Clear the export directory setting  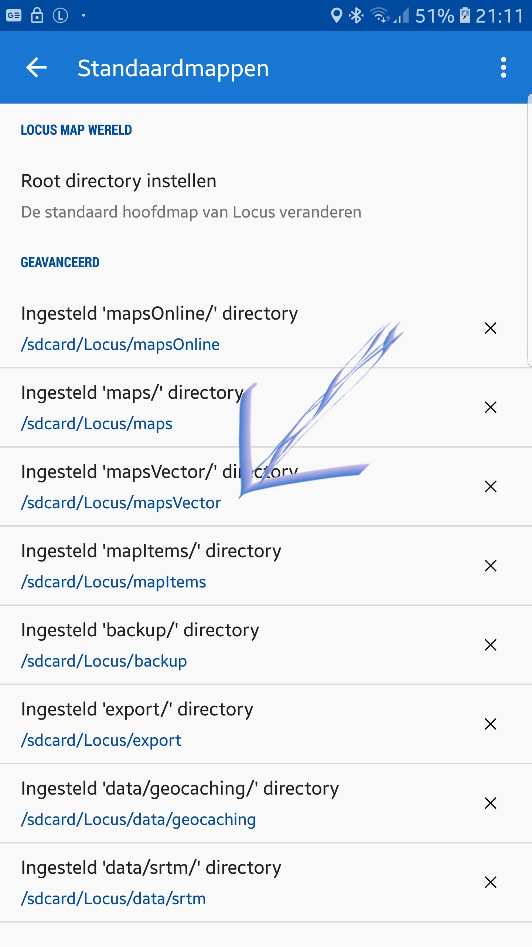click(x=490, y=724)
